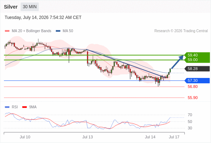Click the Jul 10 date axis label
211x143 pixels.
tap(25, 137)
